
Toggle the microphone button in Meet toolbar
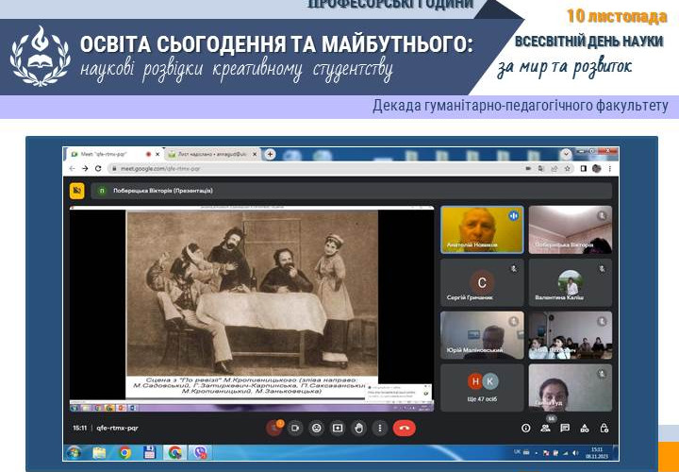point(273,429)
